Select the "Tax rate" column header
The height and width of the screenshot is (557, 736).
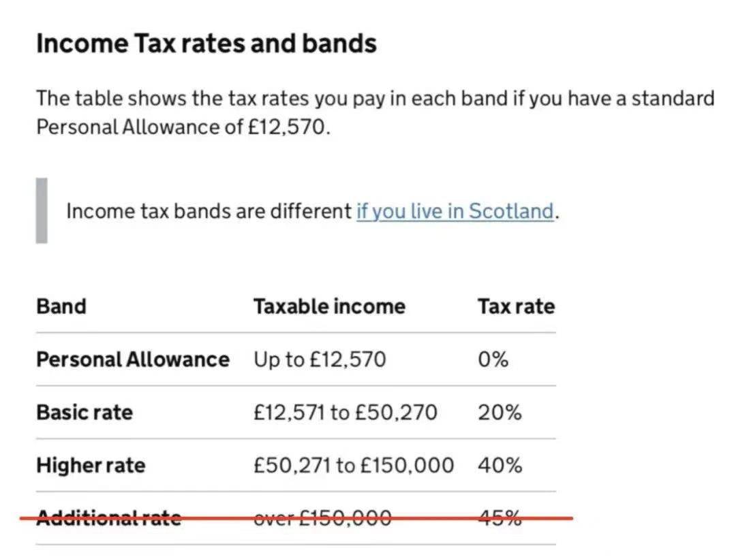516,306
